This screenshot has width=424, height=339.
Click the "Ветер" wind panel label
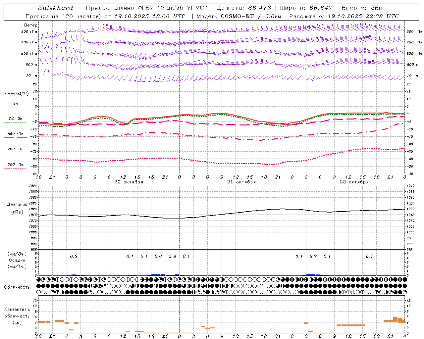pyautogui.click(x=31, y=25)
